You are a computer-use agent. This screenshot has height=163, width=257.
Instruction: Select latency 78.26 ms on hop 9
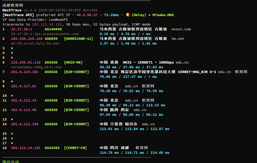108,91
